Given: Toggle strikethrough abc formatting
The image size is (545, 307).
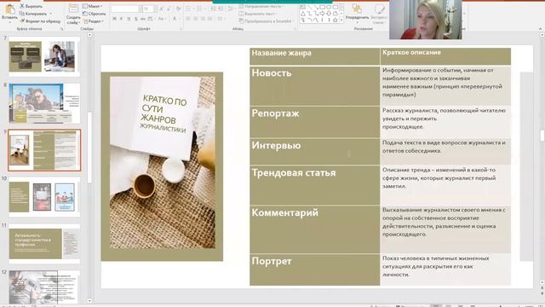Looking at the screenshot, I should coord(142,19).
